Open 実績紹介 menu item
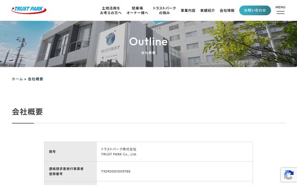Viewport: 297px width, 185px height. pyautogui.click(x=207, y=11)
